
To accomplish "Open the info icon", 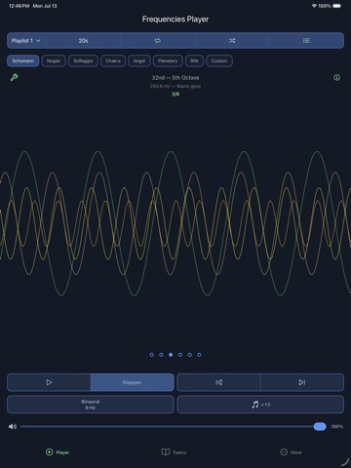I will click(337, 77).
